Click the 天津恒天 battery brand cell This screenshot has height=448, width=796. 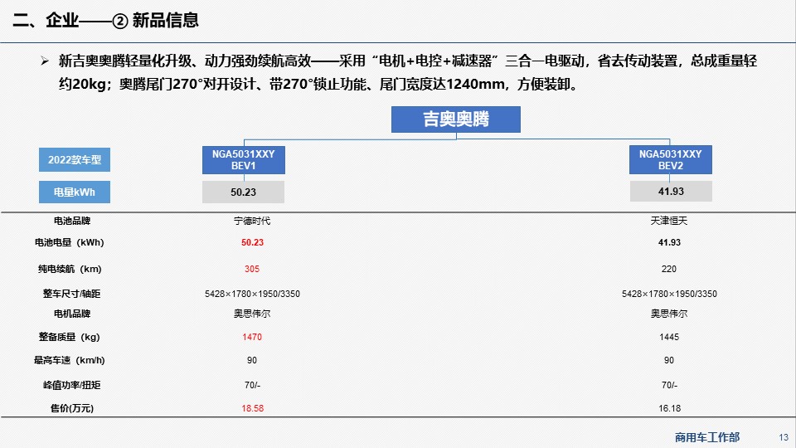(x=669, y=221)
